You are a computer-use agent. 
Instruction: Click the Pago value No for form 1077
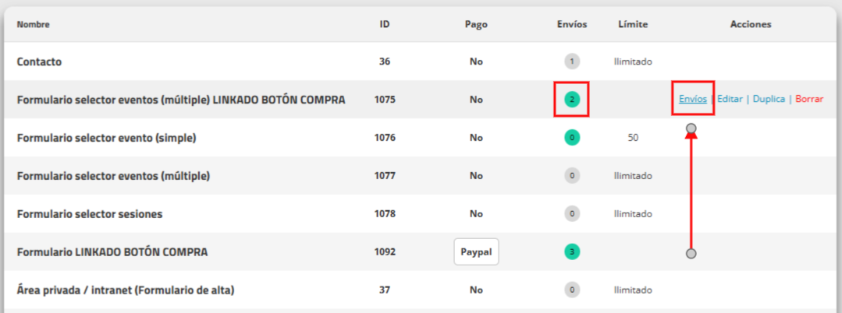click(476, 176)
